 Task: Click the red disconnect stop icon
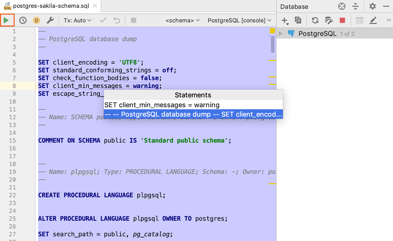pos(342,20)
